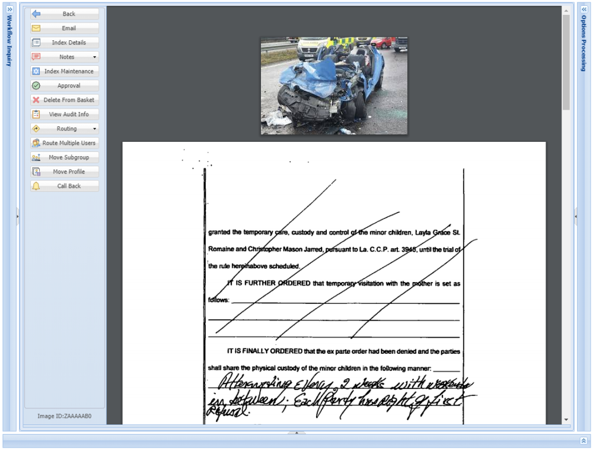Screen dimensions: 593x450
Task: Click the green Approval checkmark icon
Action: point(36,85)
